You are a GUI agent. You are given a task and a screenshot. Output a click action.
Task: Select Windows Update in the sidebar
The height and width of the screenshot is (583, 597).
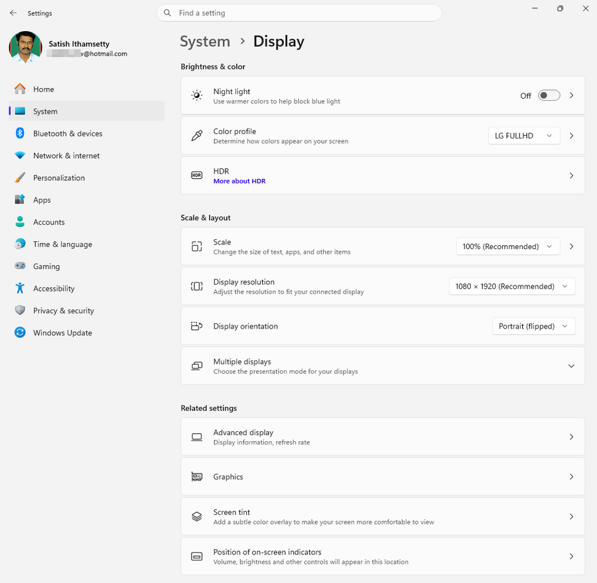pos(86,333)
